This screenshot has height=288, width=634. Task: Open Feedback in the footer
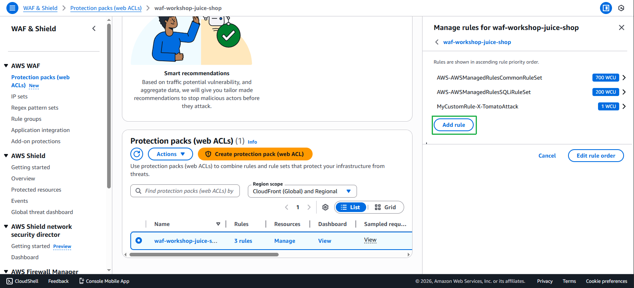coord(58,281)
